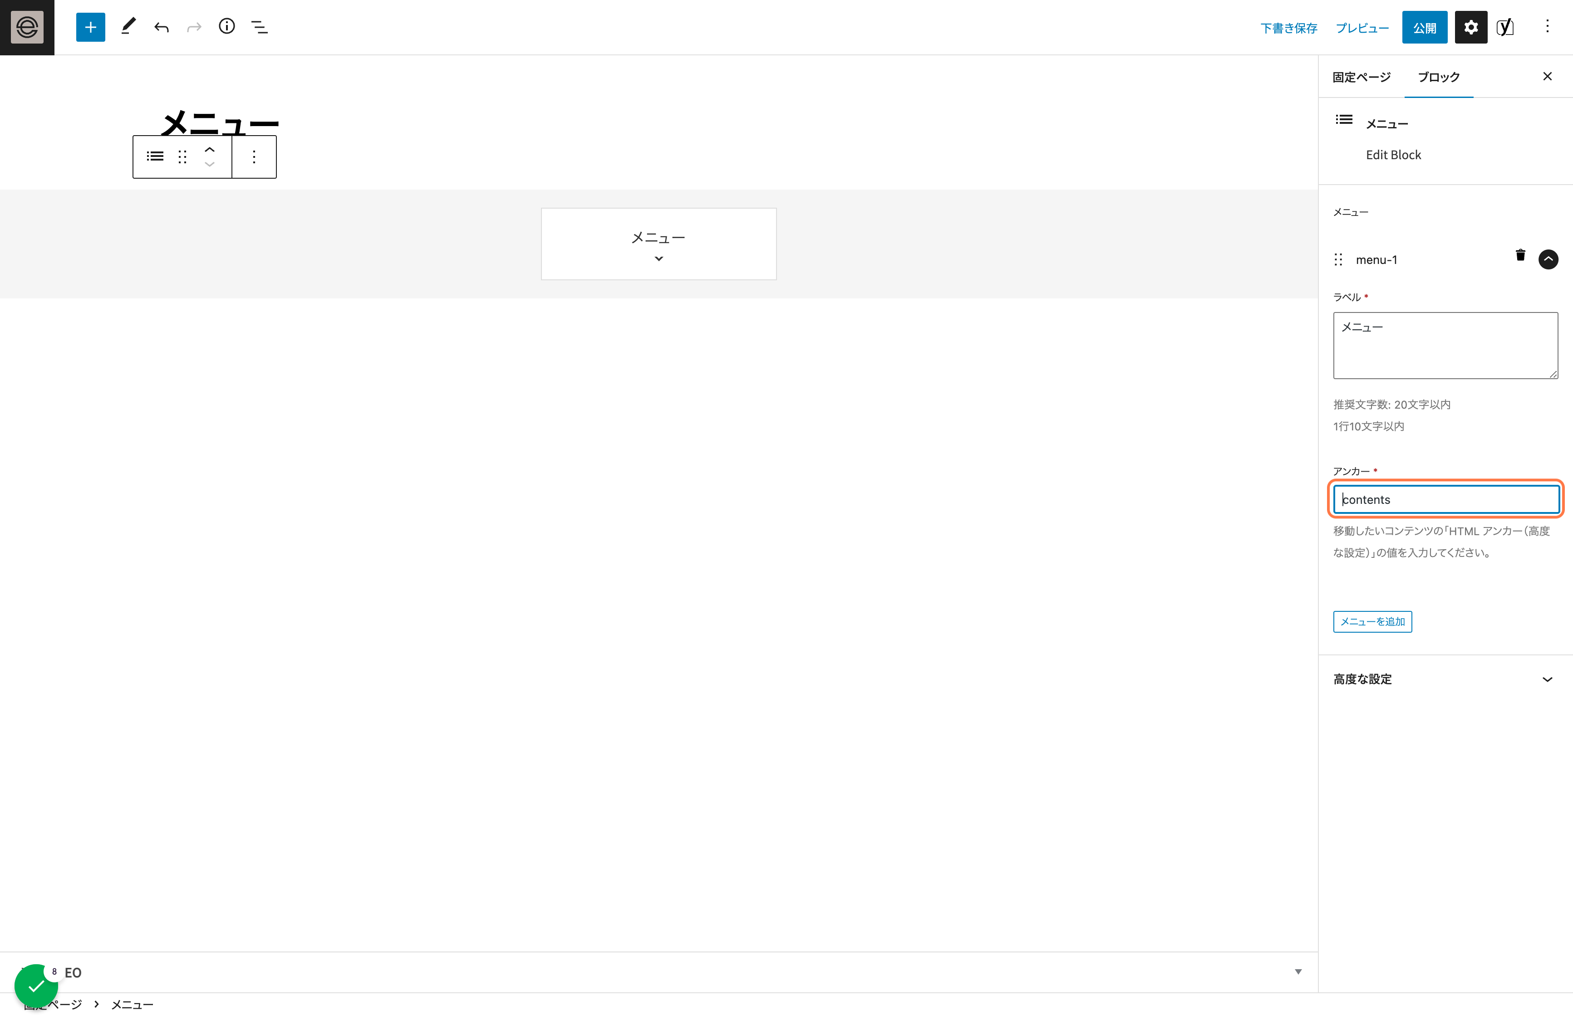Screen dimensions: 1573x1015
Task: Click the Edit Block text in sidebar
Action: tap(1393, 155)
